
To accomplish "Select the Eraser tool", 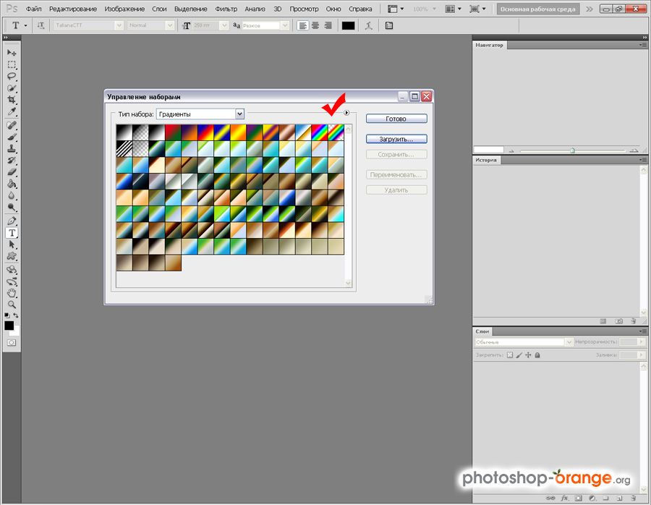I will (x=12, y=172).
